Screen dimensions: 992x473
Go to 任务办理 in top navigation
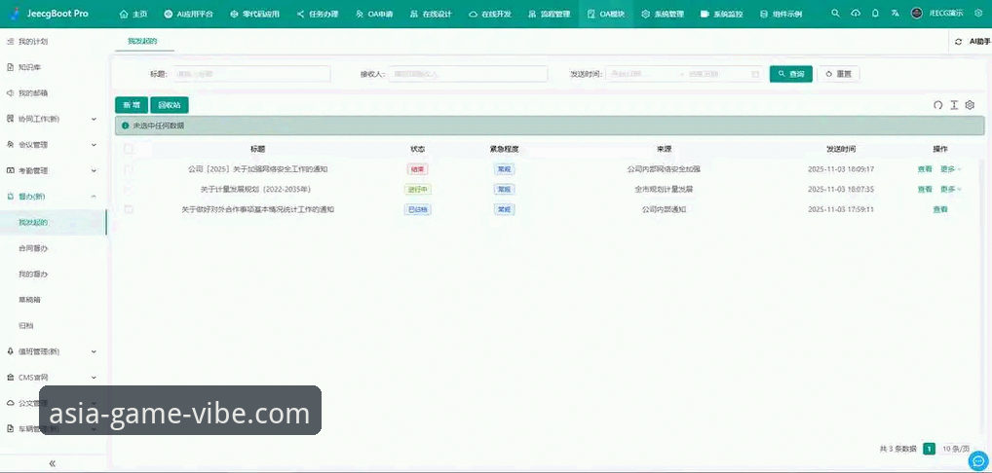pos(320,14)
